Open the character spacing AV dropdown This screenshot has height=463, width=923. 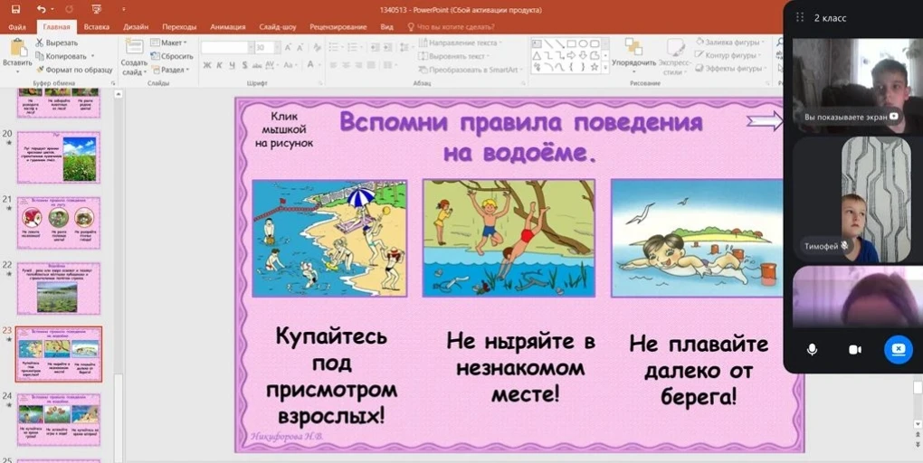(271, 65)
